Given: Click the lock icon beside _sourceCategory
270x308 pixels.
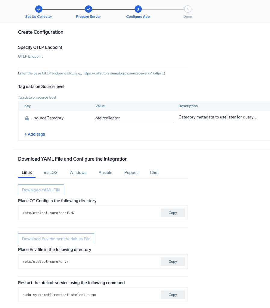Looking at the screenshot, I should click(x=27, y=118).
